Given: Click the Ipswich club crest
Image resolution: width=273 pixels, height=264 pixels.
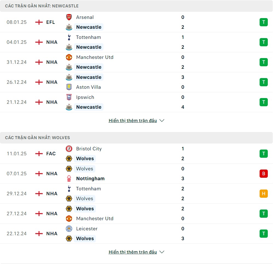Looking at the screenshot, I should coord(69,97).
